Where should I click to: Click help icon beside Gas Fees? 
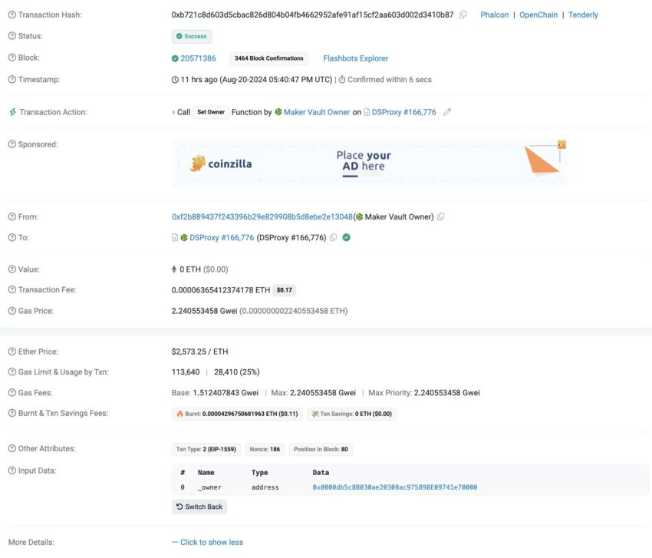point(12,393)
